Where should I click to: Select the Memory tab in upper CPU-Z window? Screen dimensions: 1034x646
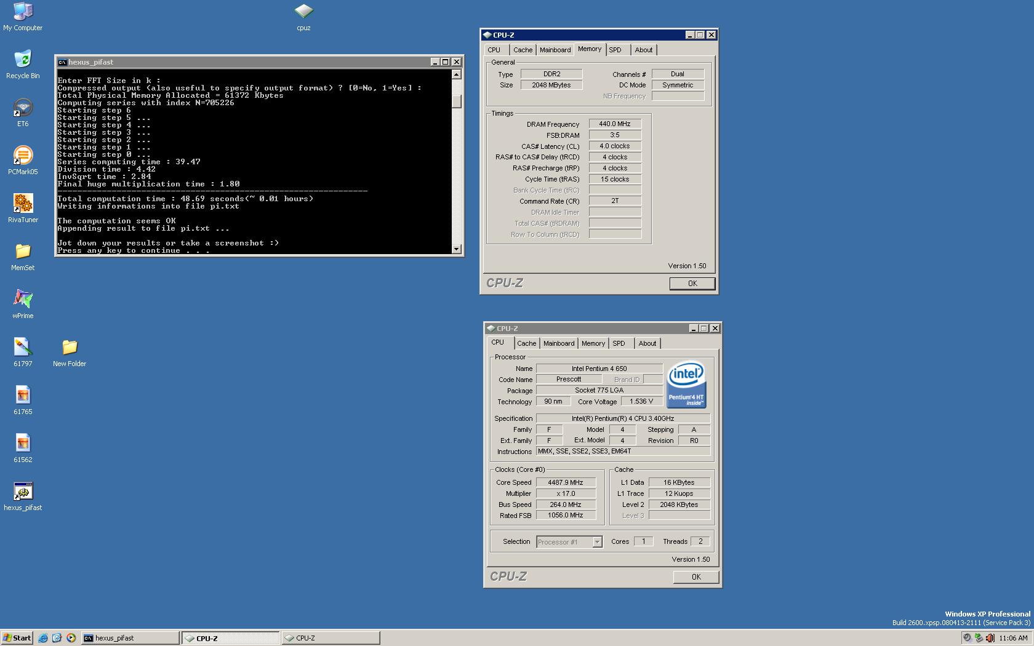(590, 49)
